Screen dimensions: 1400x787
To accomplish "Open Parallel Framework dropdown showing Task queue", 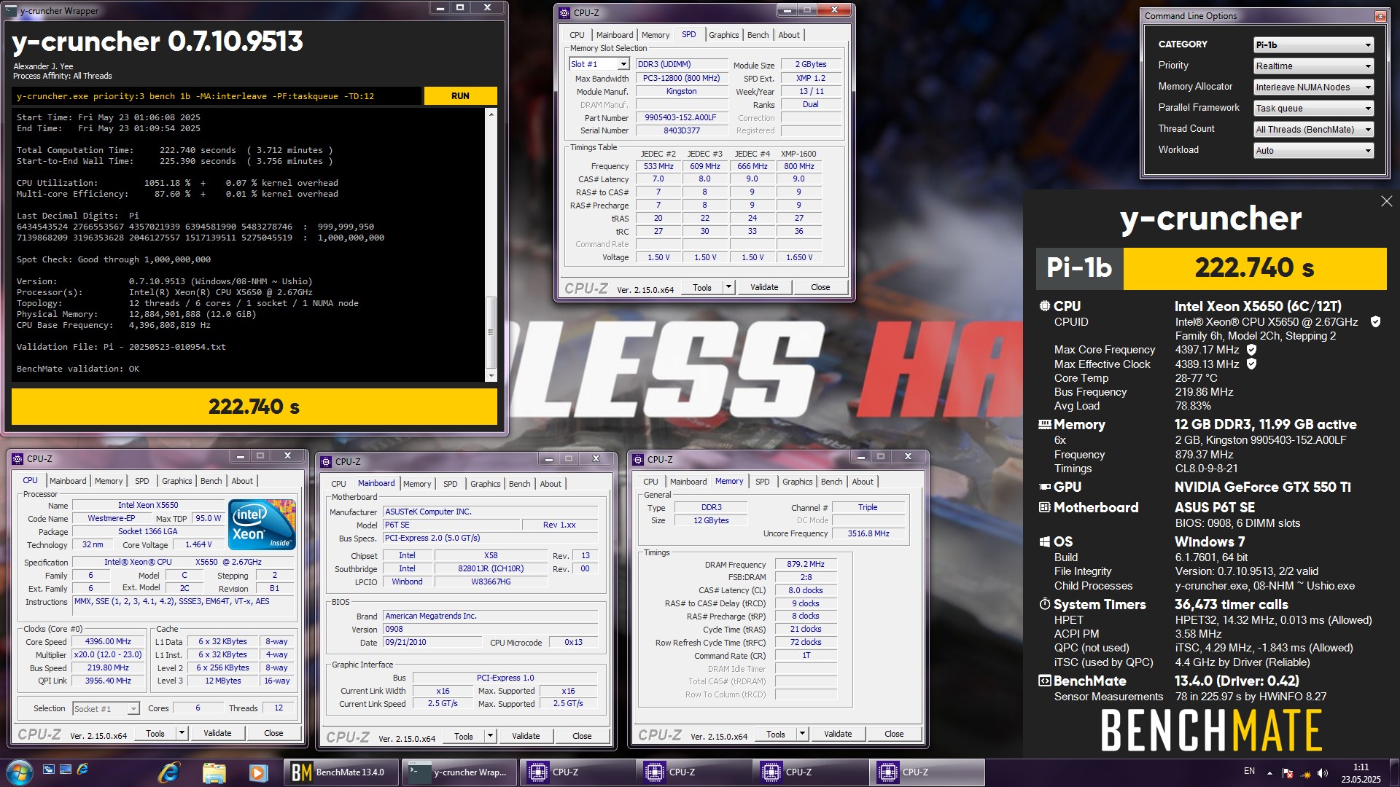I will (x=1313, y=108).
